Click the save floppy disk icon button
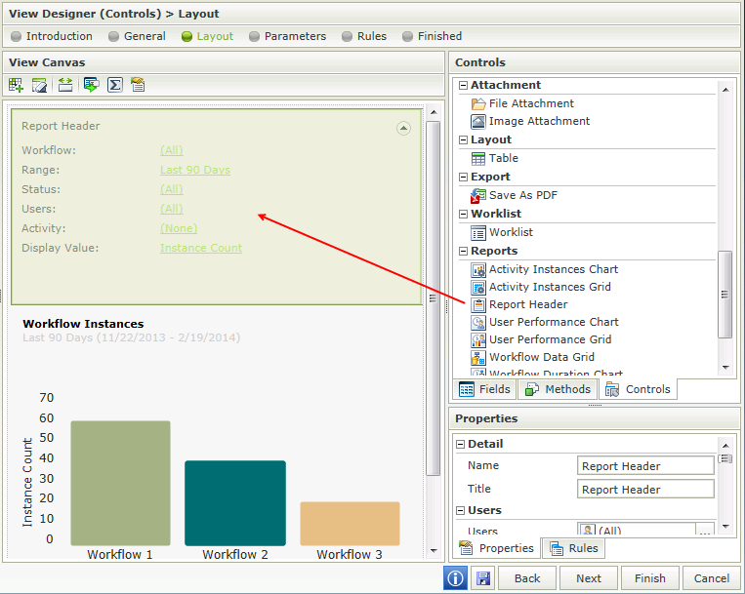The height and width of the screenshot is (594, 745). pyautogui.click(x=483, y=578)
